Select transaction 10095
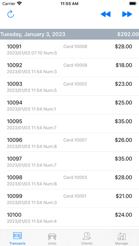This screenshot has width=139, height=246. (69, 124)
